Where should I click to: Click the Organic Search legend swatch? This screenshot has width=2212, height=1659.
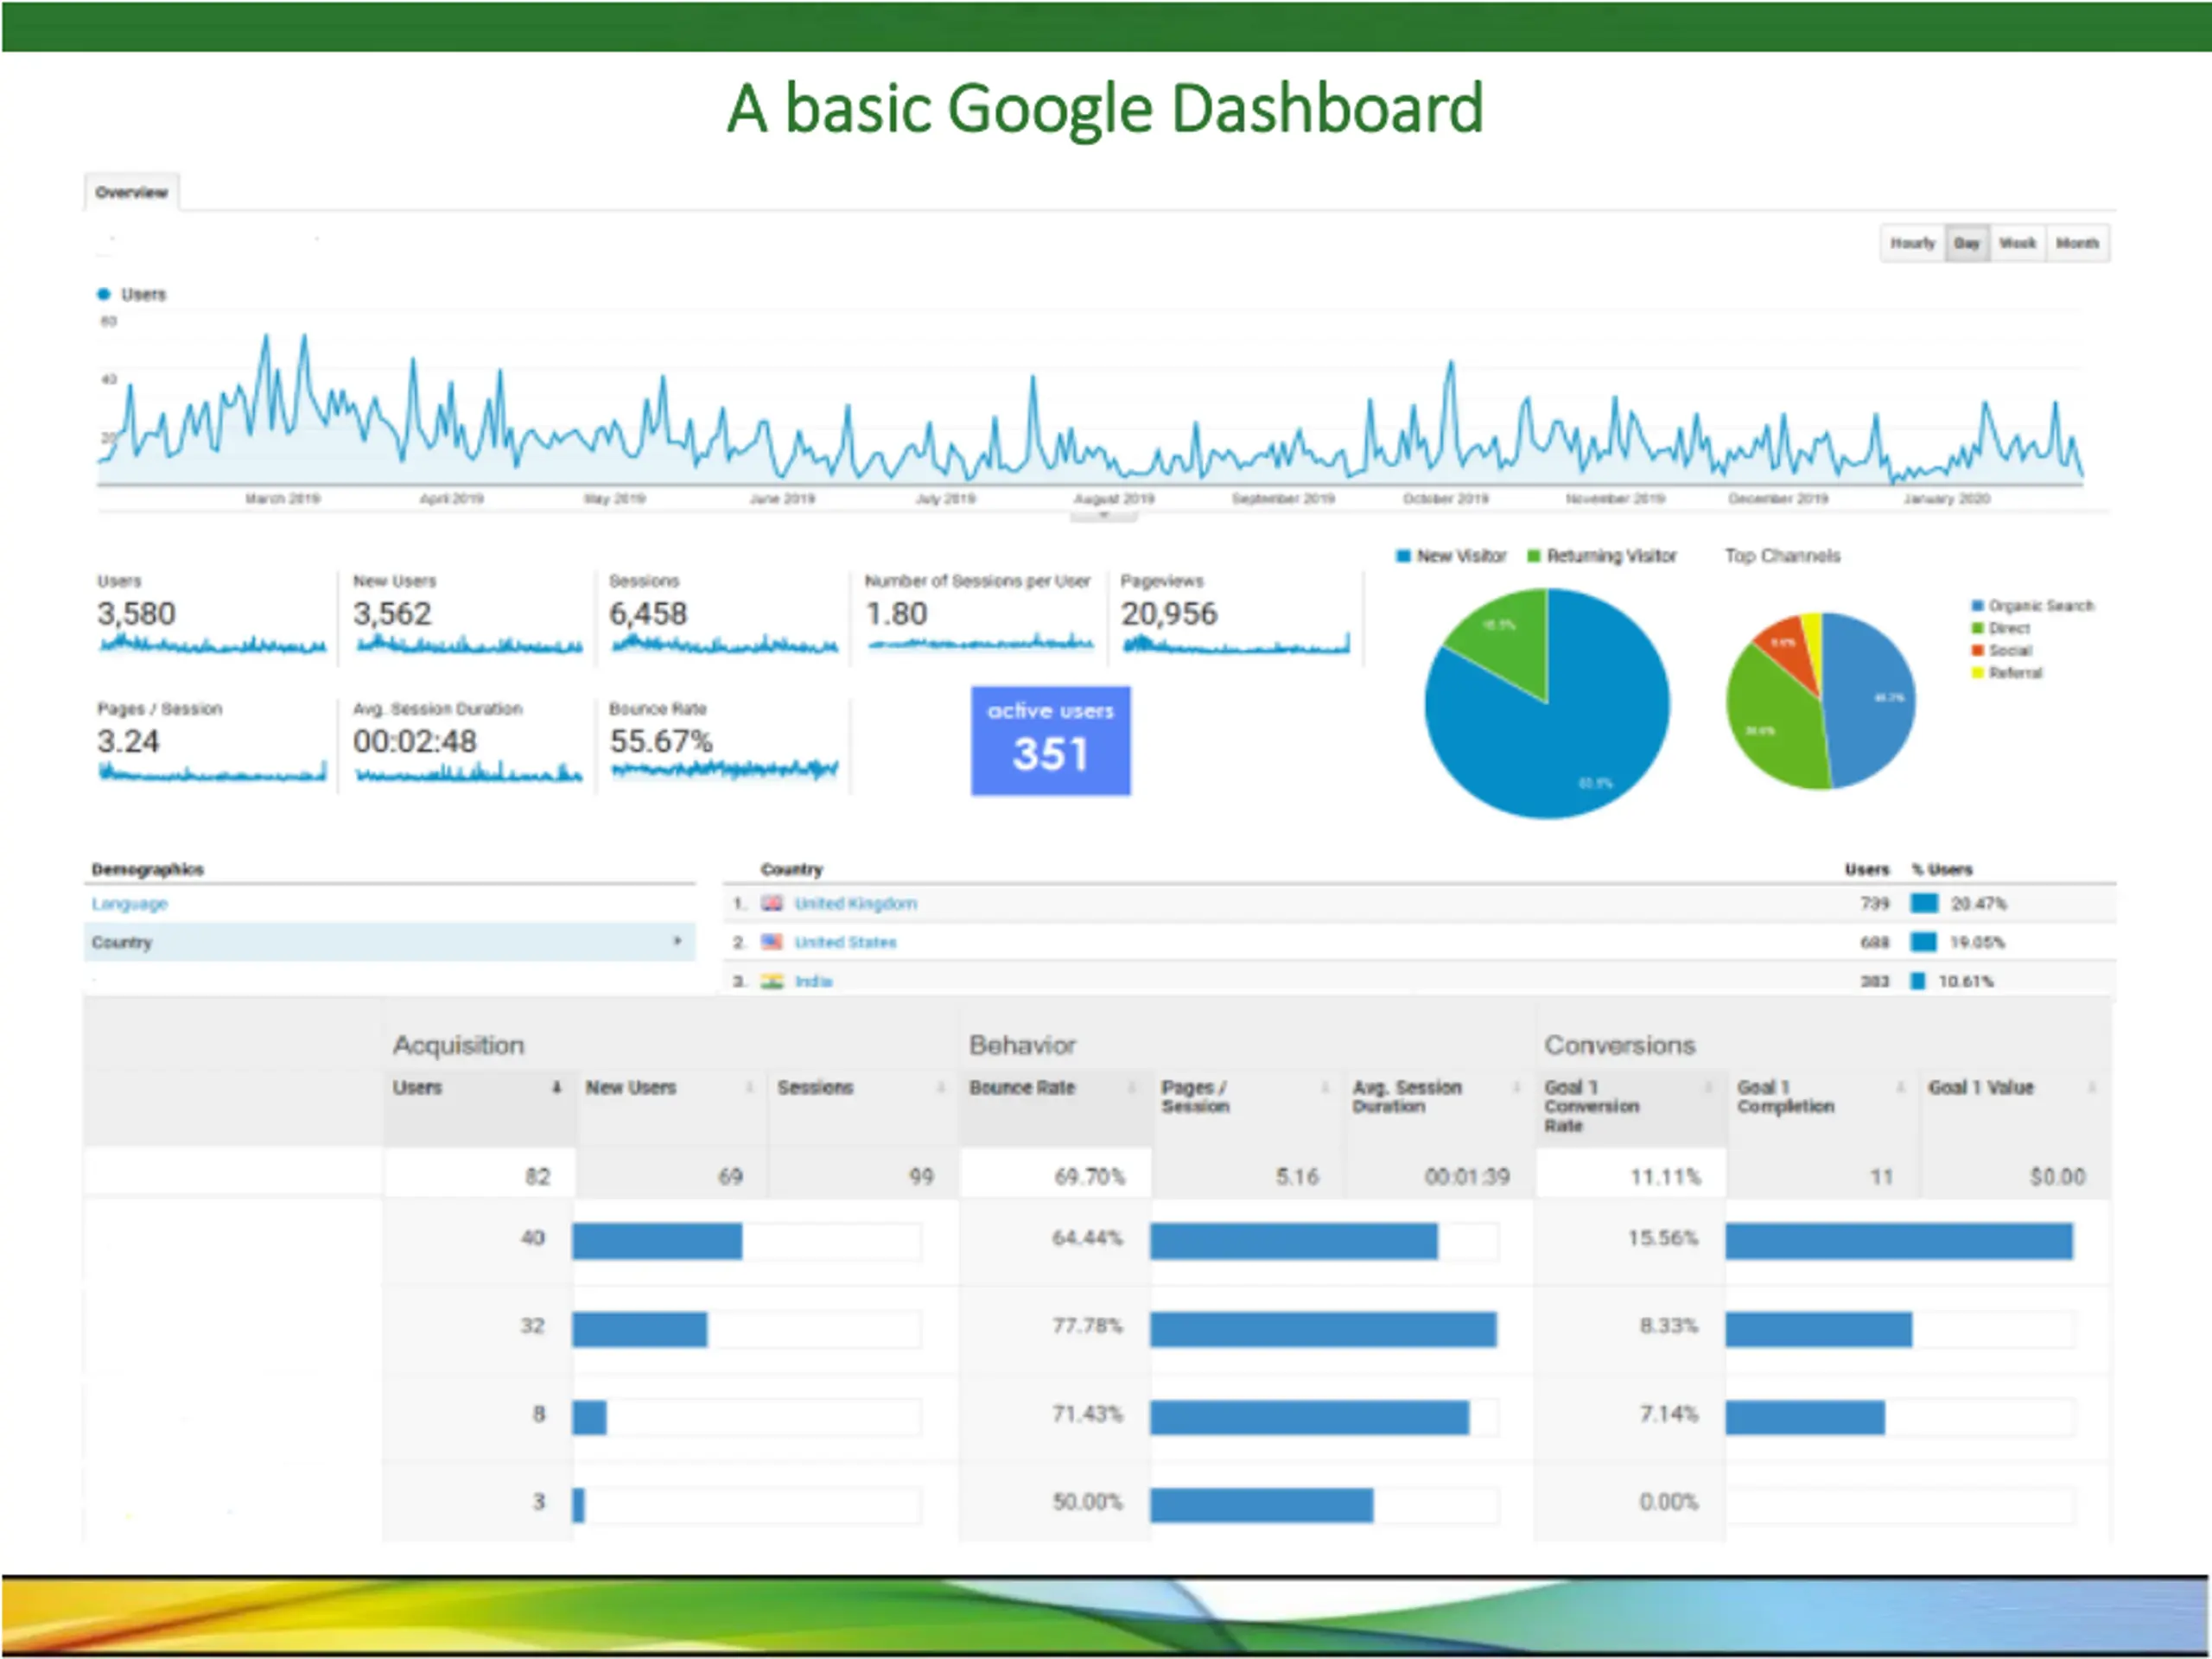click(1977, 606)
